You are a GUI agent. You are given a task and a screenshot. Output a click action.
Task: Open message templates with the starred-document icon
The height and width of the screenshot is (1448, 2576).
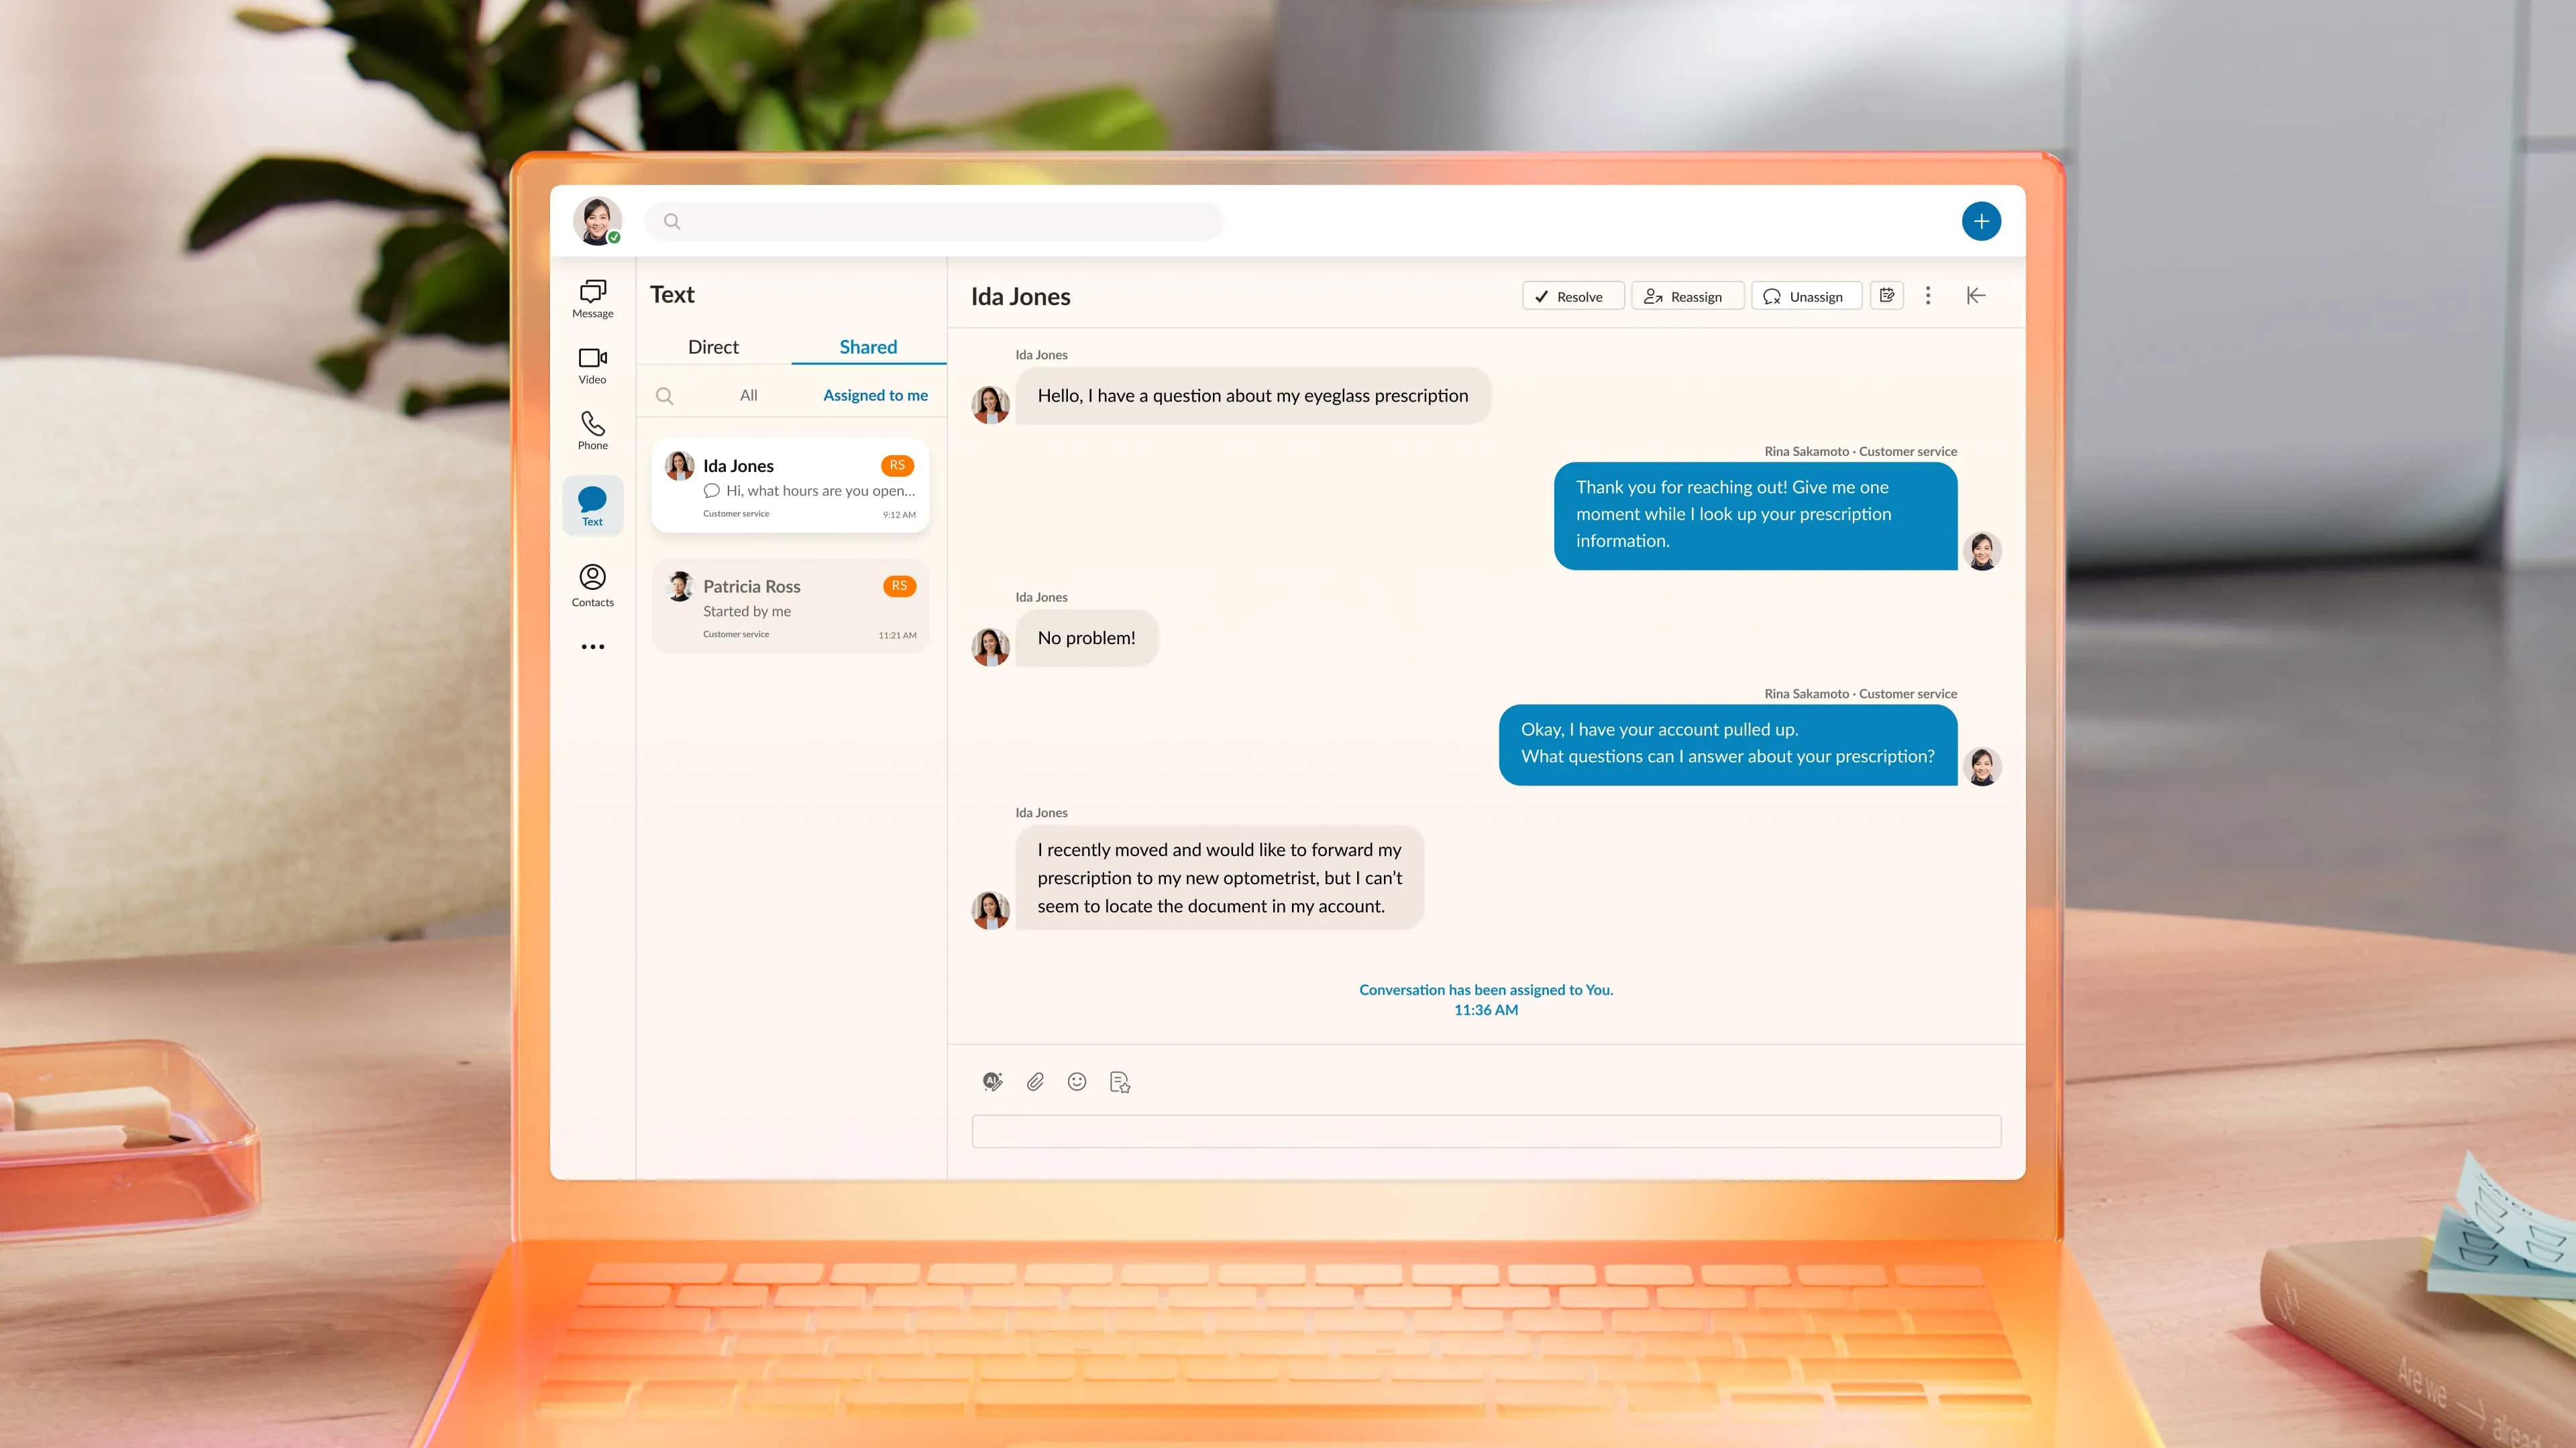pyautogui.click(x=1119, y=1082)
